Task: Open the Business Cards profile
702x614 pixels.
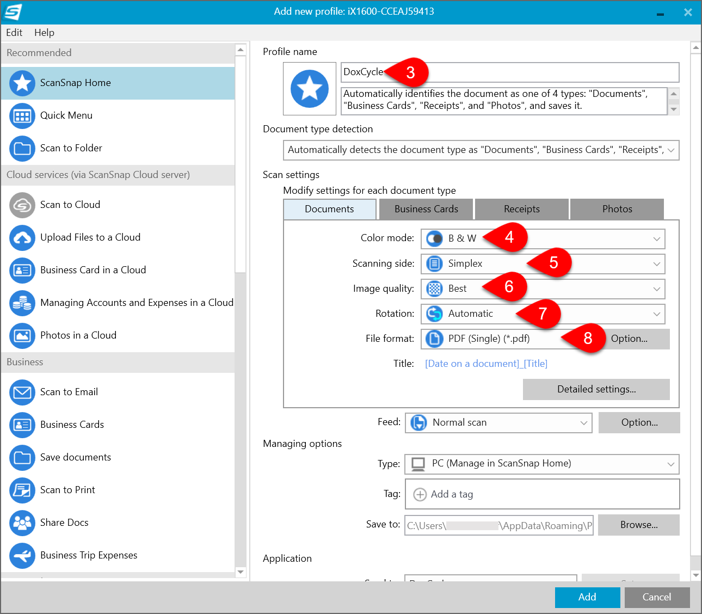Action: click(72, 425)
